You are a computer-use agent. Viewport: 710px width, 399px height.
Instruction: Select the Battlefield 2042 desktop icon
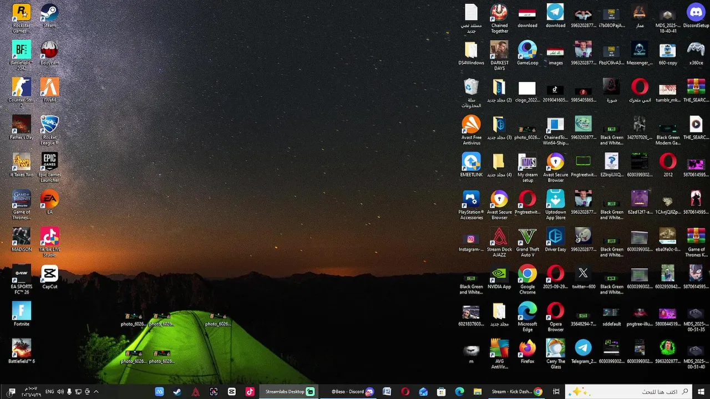point(22,56)
